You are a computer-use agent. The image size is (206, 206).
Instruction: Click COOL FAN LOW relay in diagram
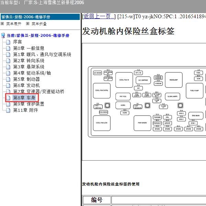(x=102, y=123)
